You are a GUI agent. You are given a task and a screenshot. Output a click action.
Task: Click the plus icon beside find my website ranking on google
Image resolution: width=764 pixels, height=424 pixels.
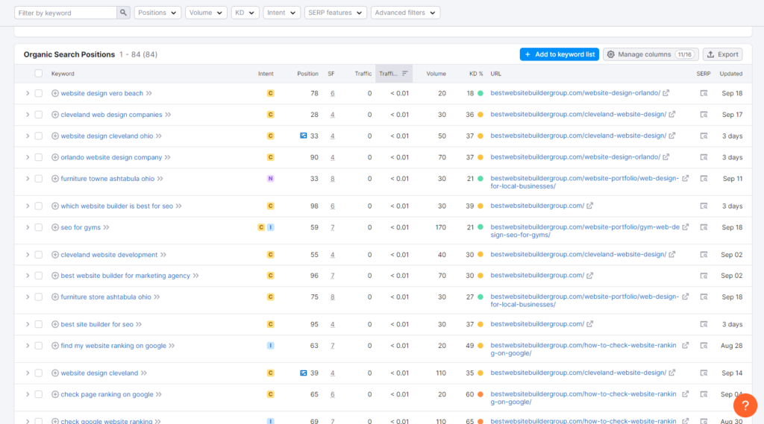(x=55, y=346)
